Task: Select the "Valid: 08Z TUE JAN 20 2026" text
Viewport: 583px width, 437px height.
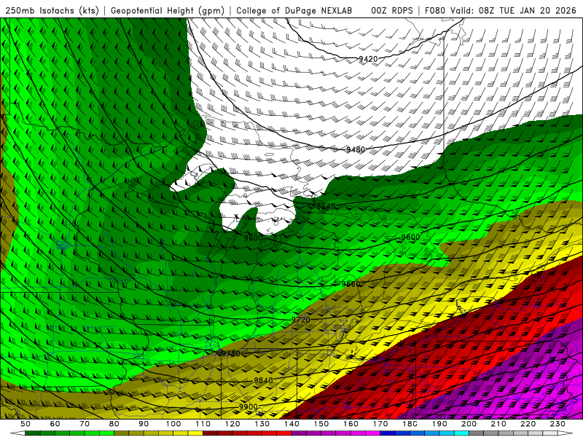Action: [x=513, y=10]
